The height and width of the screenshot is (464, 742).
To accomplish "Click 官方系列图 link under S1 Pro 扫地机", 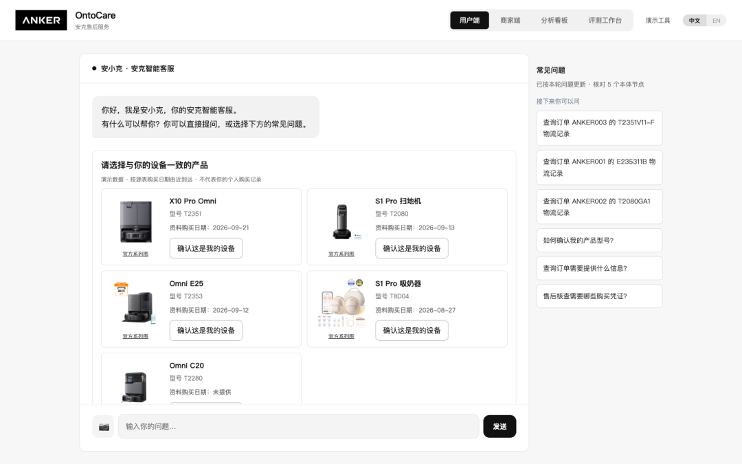I will [341, 254].
